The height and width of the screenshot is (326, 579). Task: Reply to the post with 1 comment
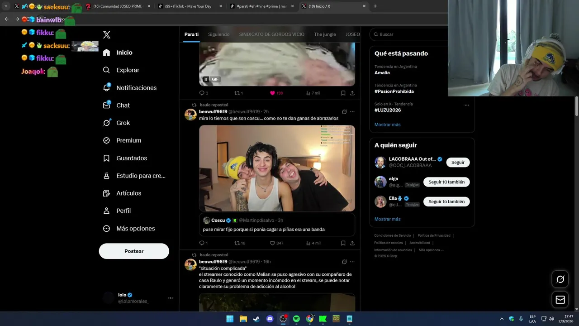point(204,243)
